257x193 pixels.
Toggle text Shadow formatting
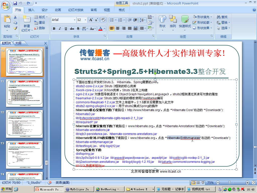[78, 29]
